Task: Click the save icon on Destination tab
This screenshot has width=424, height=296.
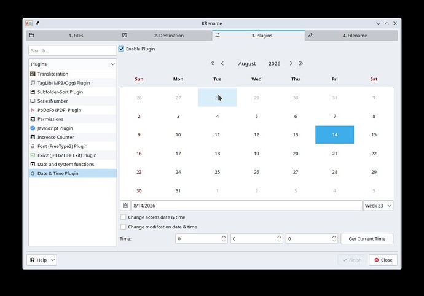Action: (x=125, y=36)
